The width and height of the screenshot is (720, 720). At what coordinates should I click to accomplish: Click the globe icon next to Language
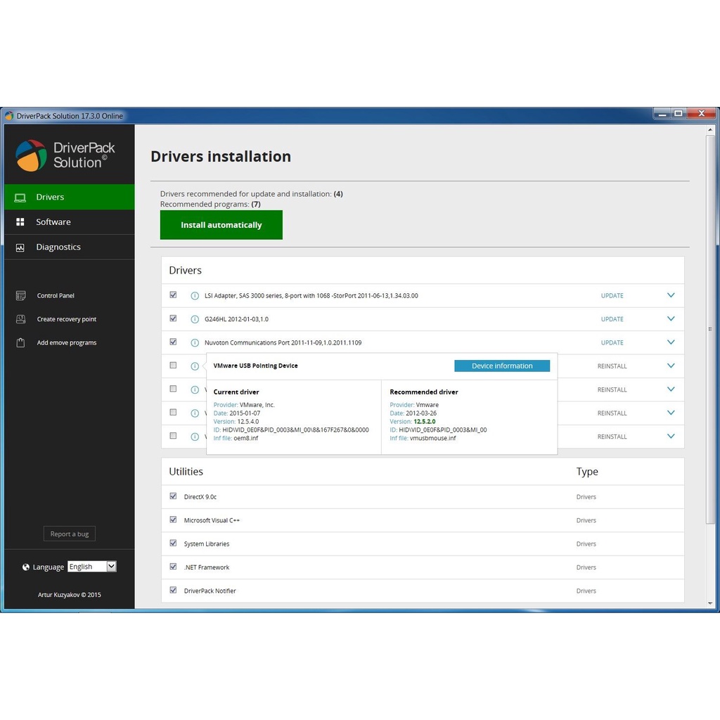coord(26,567)
